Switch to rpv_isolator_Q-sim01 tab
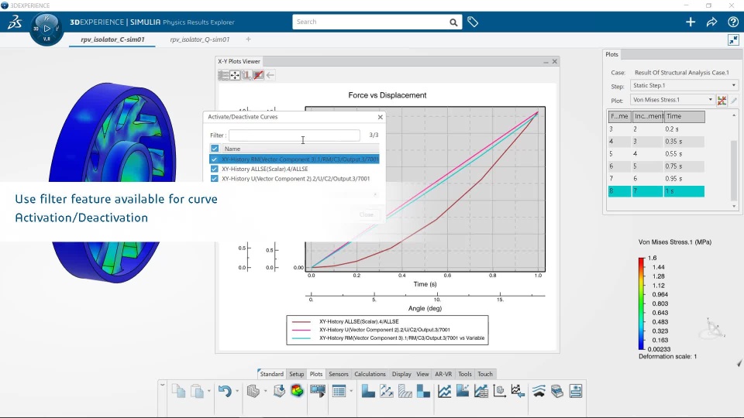 pos(200,39)
